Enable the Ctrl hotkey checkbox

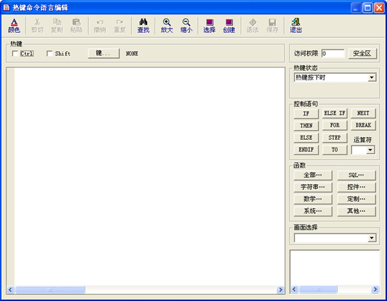(15, 53)
